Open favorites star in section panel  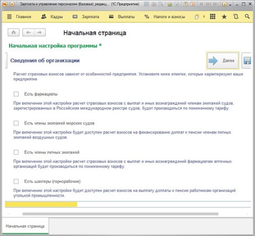[x=224, y=17]
